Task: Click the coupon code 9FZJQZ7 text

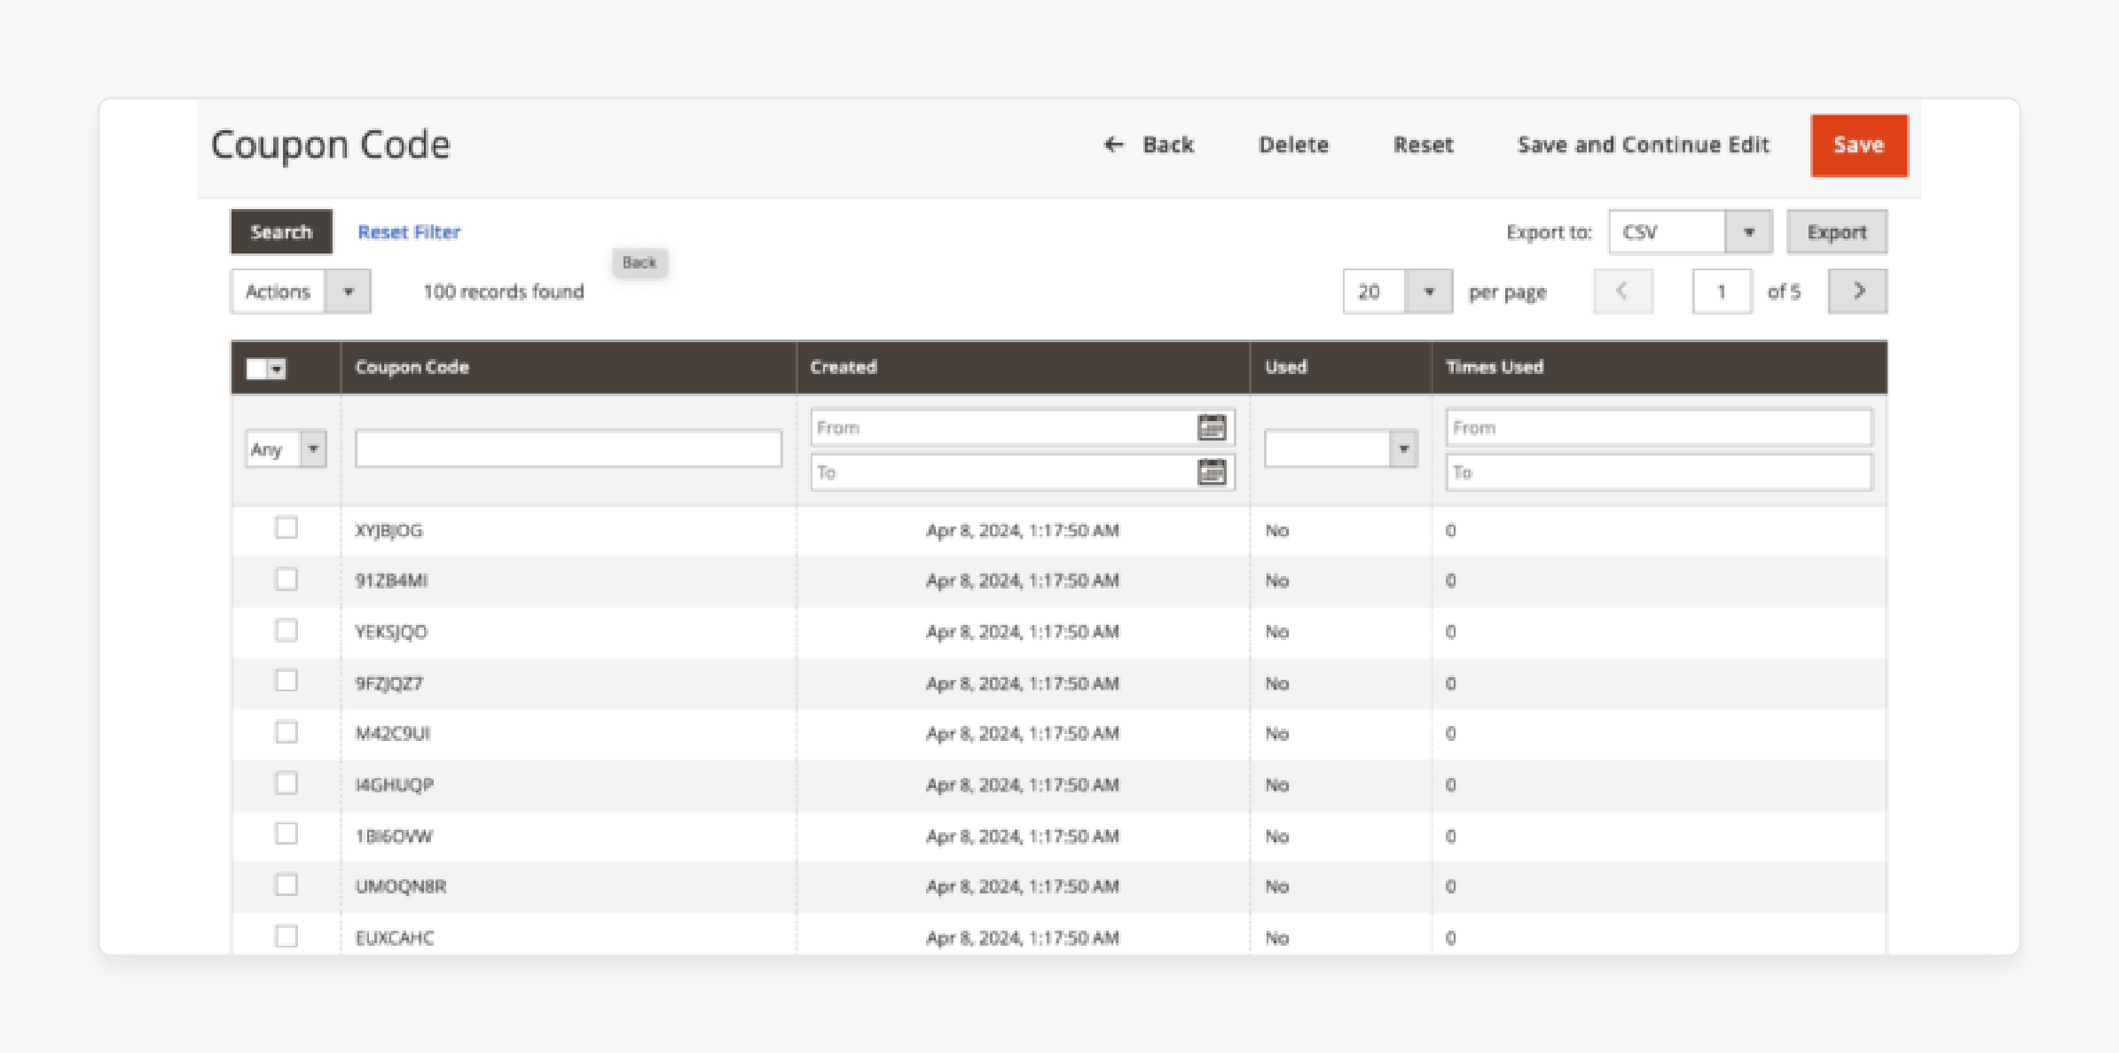Action: tap(389, 683)
